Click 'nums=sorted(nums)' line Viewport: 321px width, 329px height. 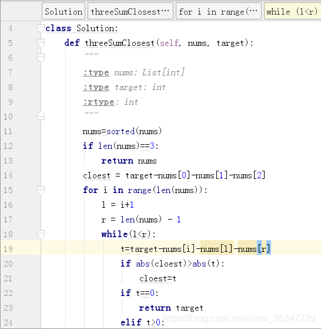pos(122,132)
